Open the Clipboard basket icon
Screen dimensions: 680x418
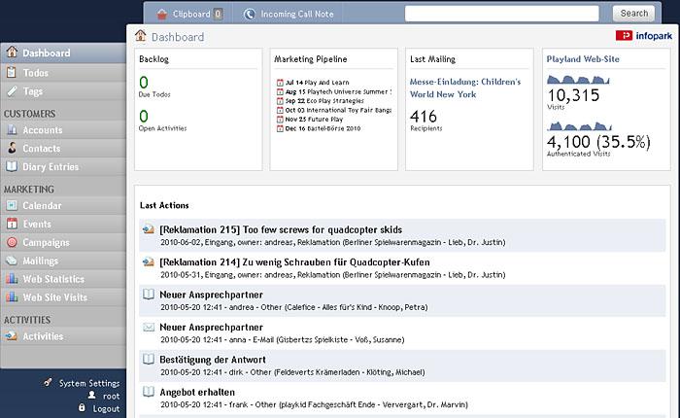pyautogui.click(x=162, y=15)
